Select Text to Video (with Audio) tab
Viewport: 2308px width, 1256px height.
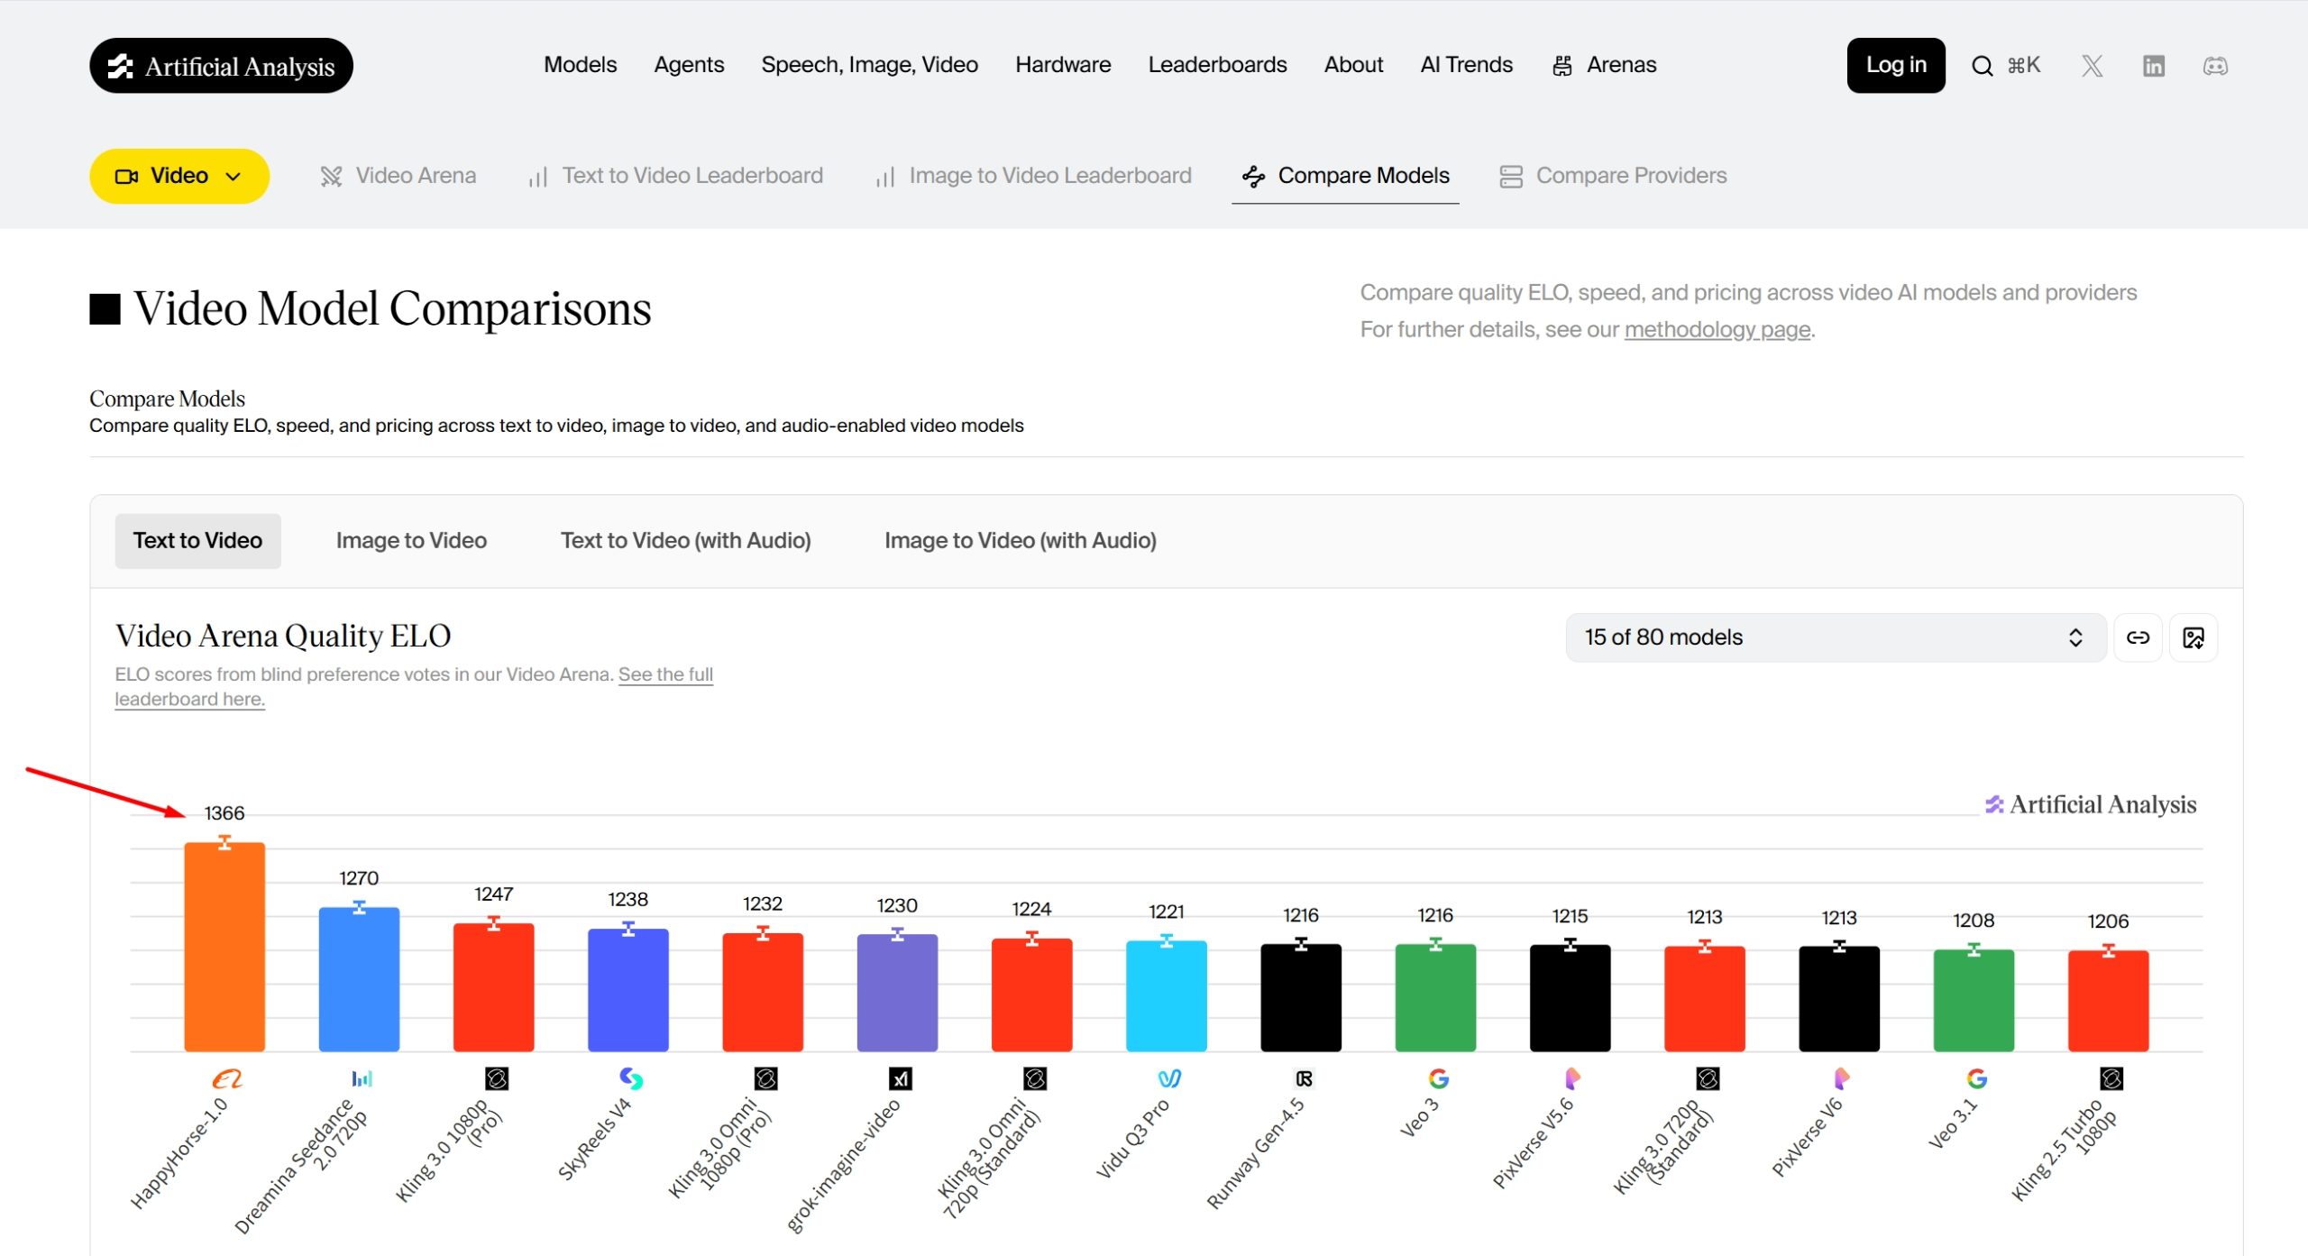point(685,540)
